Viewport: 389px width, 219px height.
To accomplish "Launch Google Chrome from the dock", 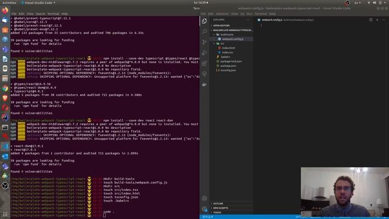I will (5, 88).
